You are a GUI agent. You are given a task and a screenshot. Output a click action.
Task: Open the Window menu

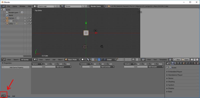coord(22,6)
